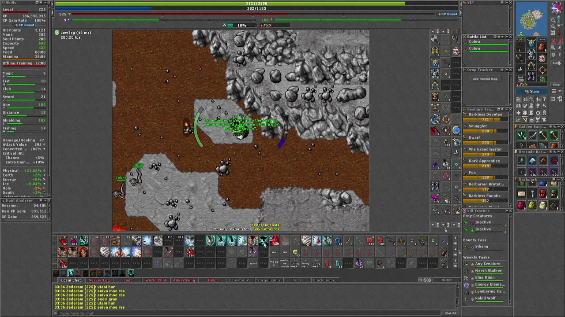Switch to the World Chat tab
565x317 pixels.
coord(156,280)
